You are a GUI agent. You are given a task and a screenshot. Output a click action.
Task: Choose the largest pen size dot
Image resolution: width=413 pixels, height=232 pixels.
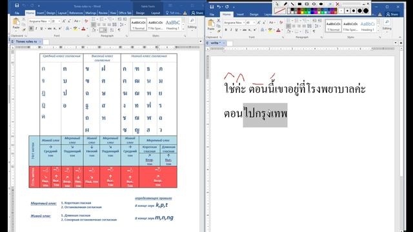pyautogui.click(x=366, y=11)
